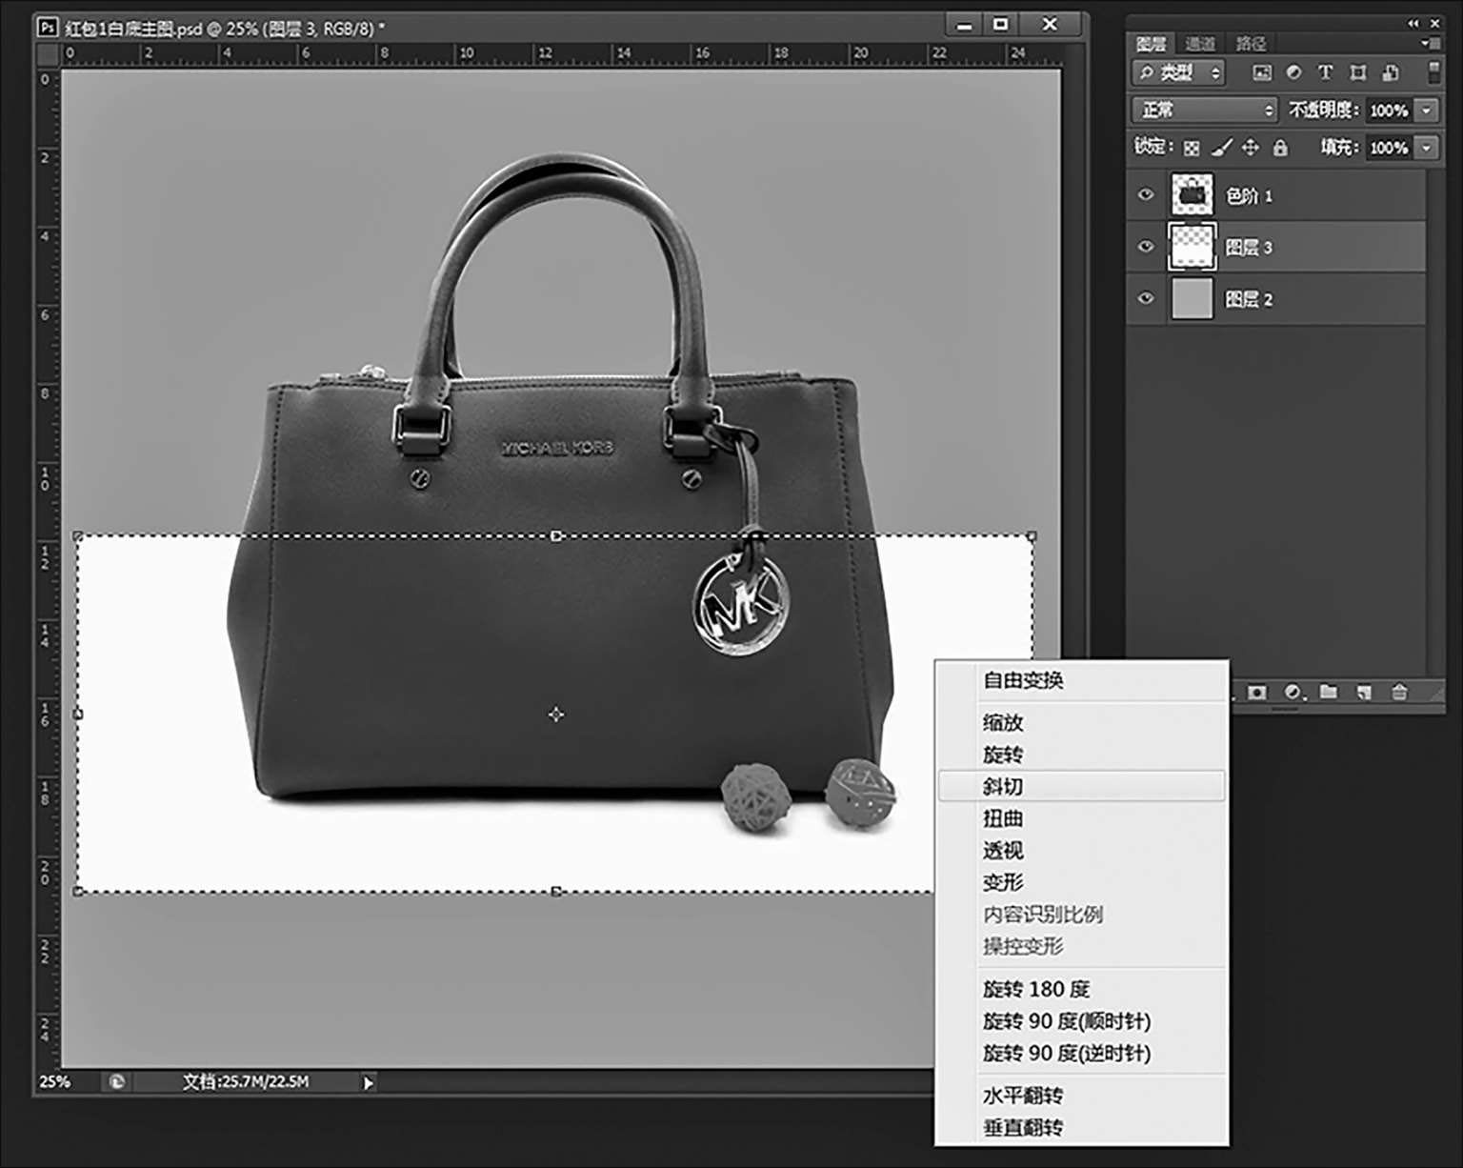Image resolution: width=1463 pixels, height=1168 pixels.
Task: Click the adjustment layer filter icon
Action: click(1293, 72)
